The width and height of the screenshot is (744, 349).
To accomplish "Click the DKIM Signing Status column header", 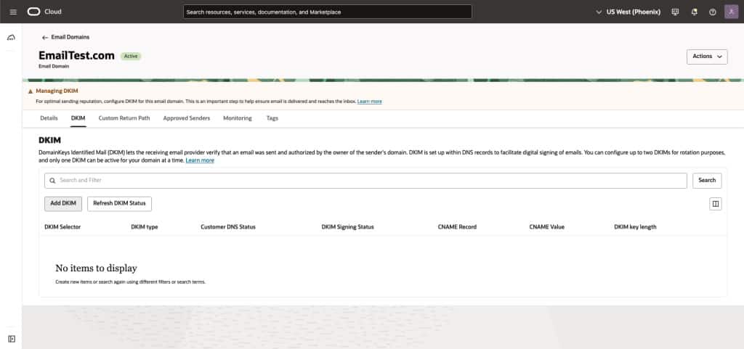I will pyautogui.click(x=348, y=227).
